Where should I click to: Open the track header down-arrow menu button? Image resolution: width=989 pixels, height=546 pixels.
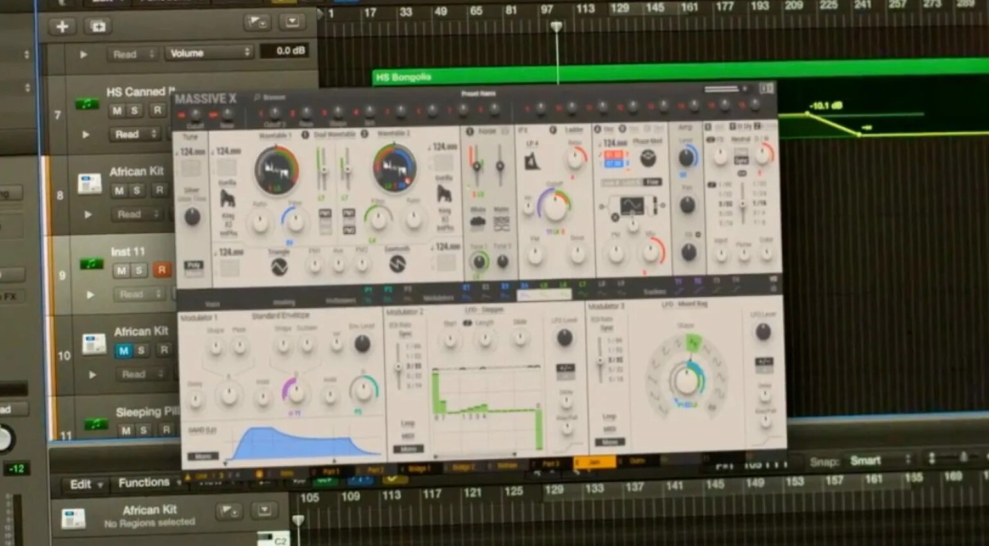pyautogui.click(x=292, y=21)
